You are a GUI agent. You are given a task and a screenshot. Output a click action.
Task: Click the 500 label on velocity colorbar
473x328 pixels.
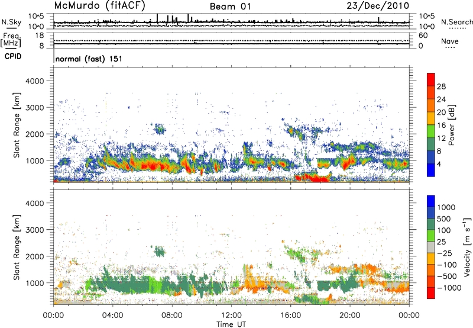(444, 218)
